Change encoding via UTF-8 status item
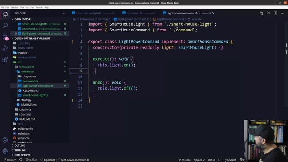The image size is (288, 162). click(211, 160)
